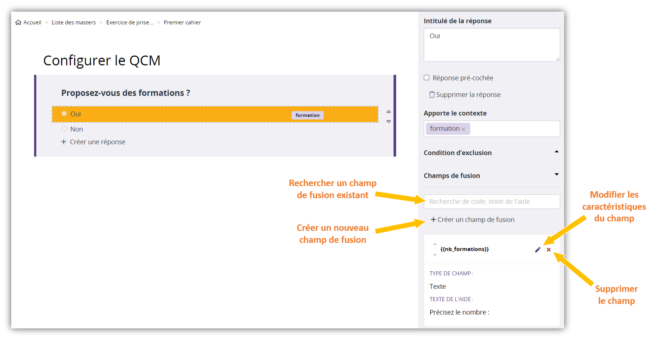Click Créer un champ de fusion

pyautogui.click(x=473, y=220)
